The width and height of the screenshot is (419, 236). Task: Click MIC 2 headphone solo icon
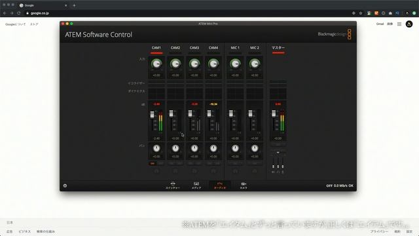click(255, 170)
